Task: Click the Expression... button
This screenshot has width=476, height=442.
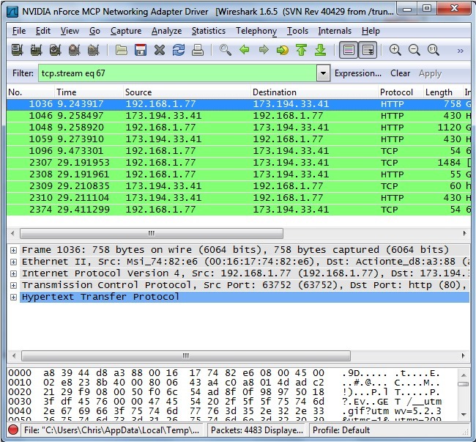Action: 357,73
